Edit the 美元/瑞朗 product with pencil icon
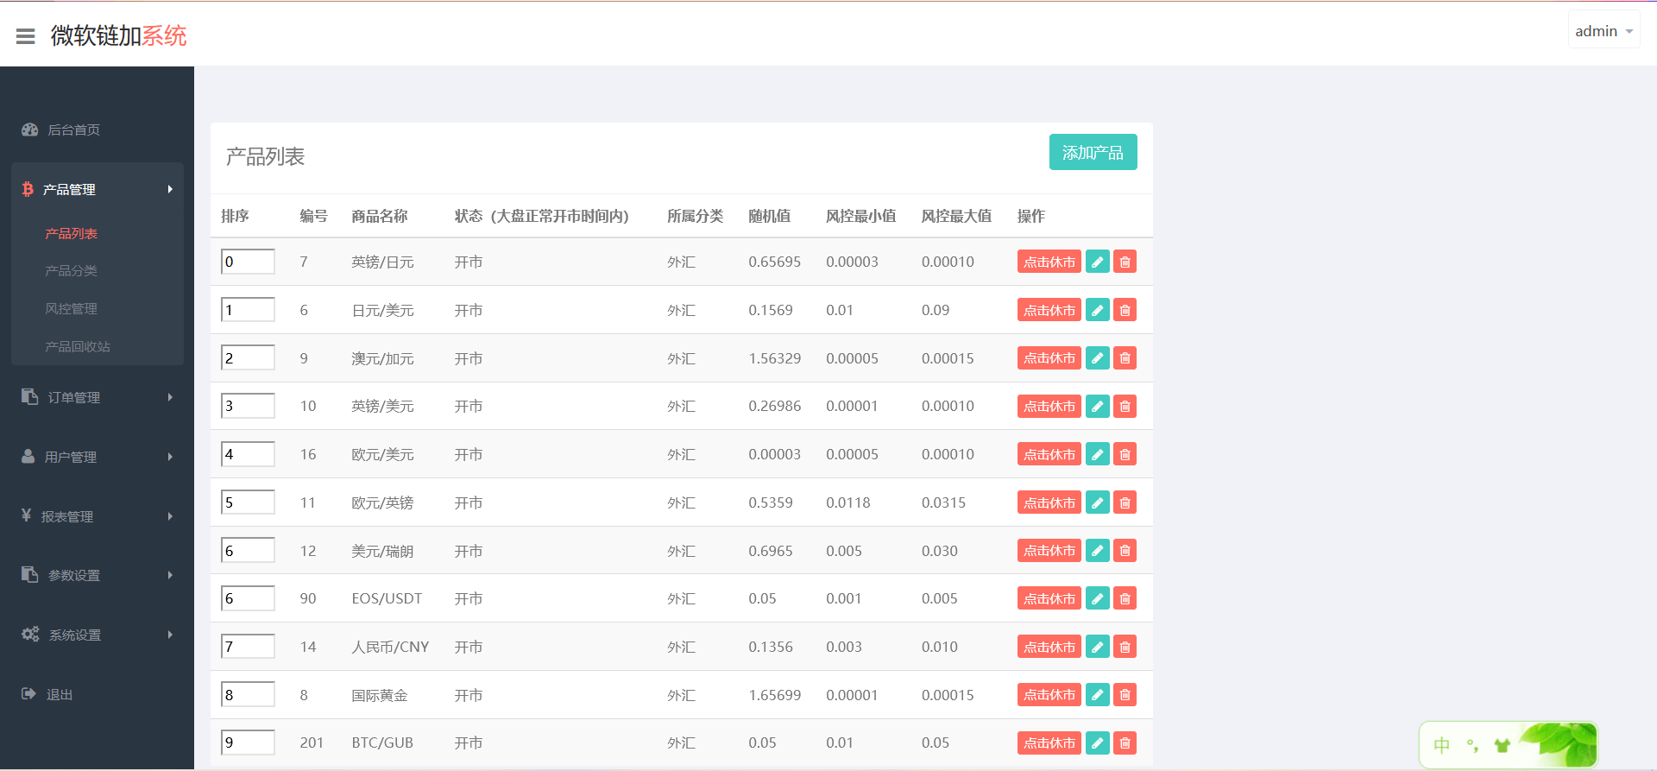 (x=1097, y=550)
